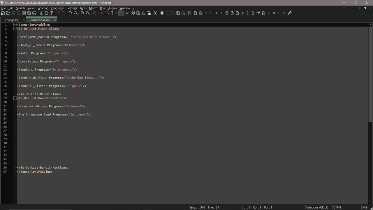Zoom out using the minus magnifier icon
This screenshot has height=210, width=373.
(88, 13)
